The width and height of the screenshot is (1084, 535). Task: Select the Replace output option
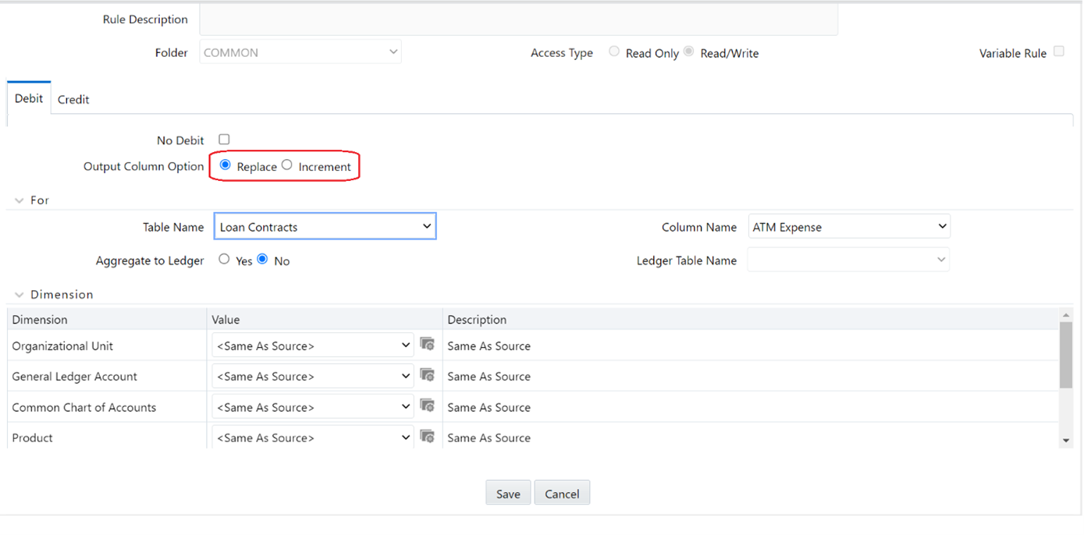(225, 165)
